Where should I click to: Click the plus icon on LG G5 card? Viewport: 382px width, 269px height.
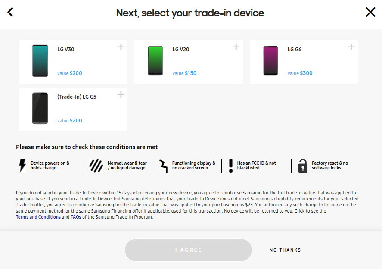tap(121, 94)
